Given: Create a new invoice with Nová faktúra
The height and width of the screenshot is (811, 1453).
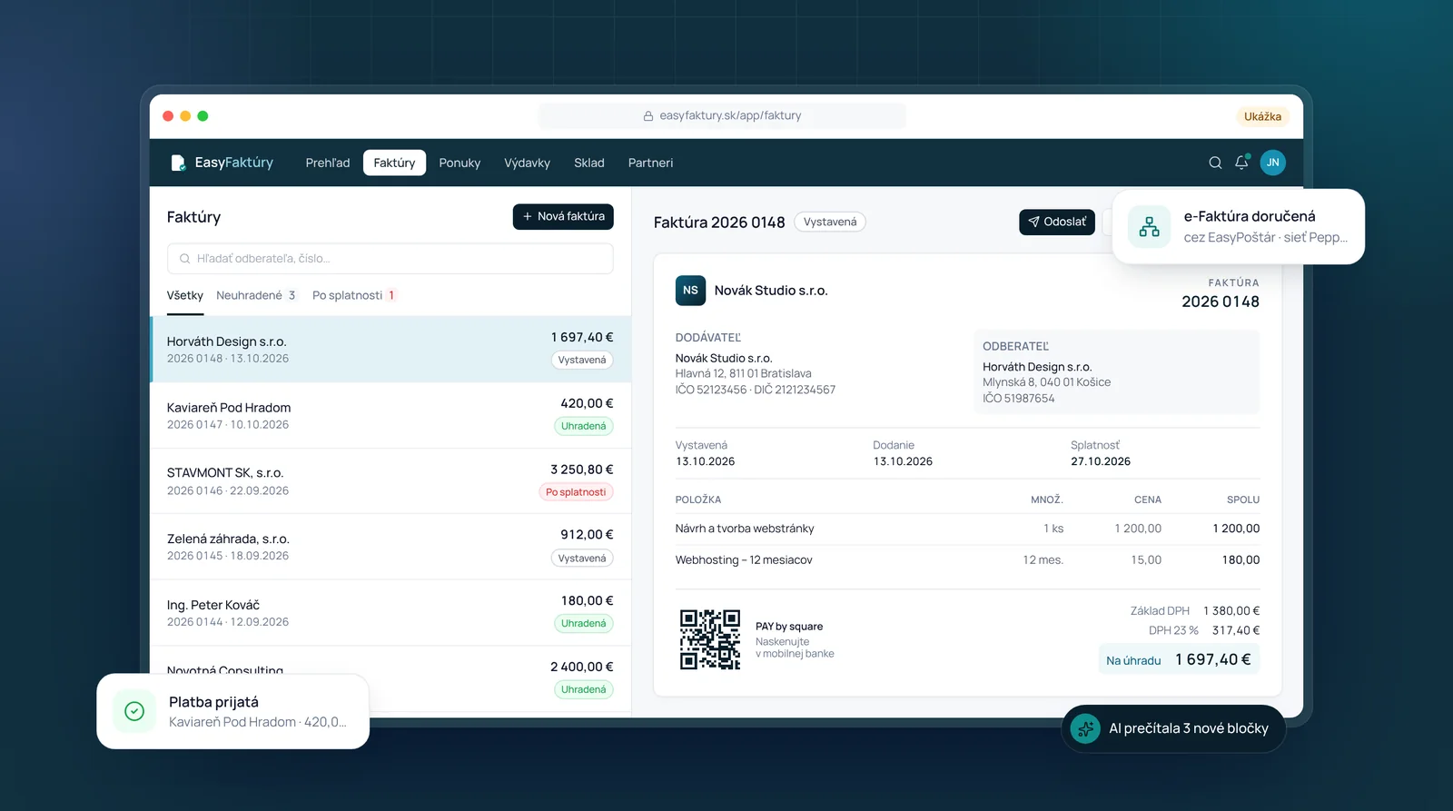Looking at the screenshot, I should coord(563,216).
